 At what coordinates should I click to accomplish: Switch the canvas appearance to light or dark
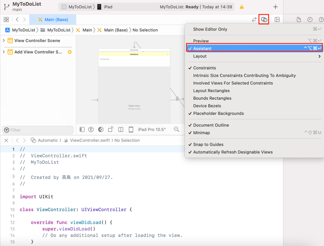point(101,130)
